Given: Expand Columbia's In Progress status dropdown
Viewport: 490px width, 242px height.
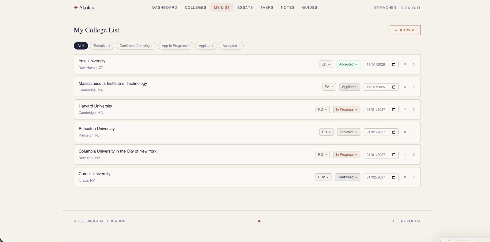Looking at the screenshot, I should click(x=347, y=155).
